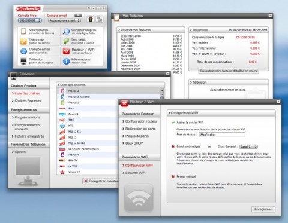The width and height of the screenshot is (288, 223).
Task: Open Enregistrements en cours
Action: pyautogui.click(x=27, y=127)
